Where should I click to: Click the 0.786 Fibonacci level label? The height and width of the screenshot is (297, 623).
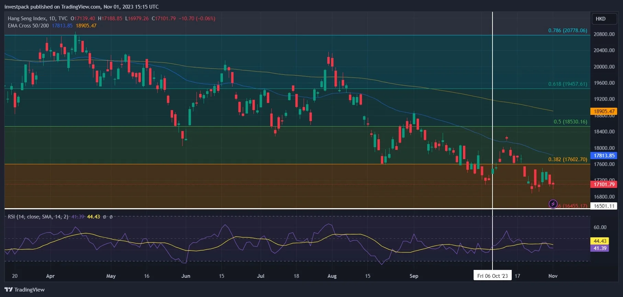(568, 31)
